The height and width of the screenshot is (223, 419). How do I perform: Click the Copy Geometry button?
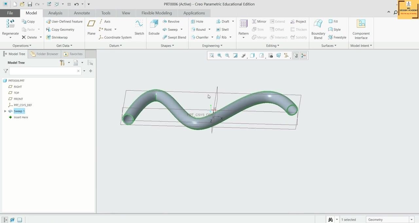[x=60, y=29]
